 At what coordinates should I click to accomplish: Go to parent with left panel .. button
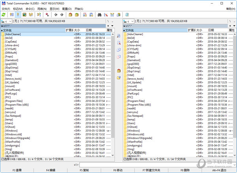(112, 21)
